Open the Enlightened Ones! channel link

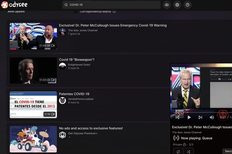pos(79,65)
